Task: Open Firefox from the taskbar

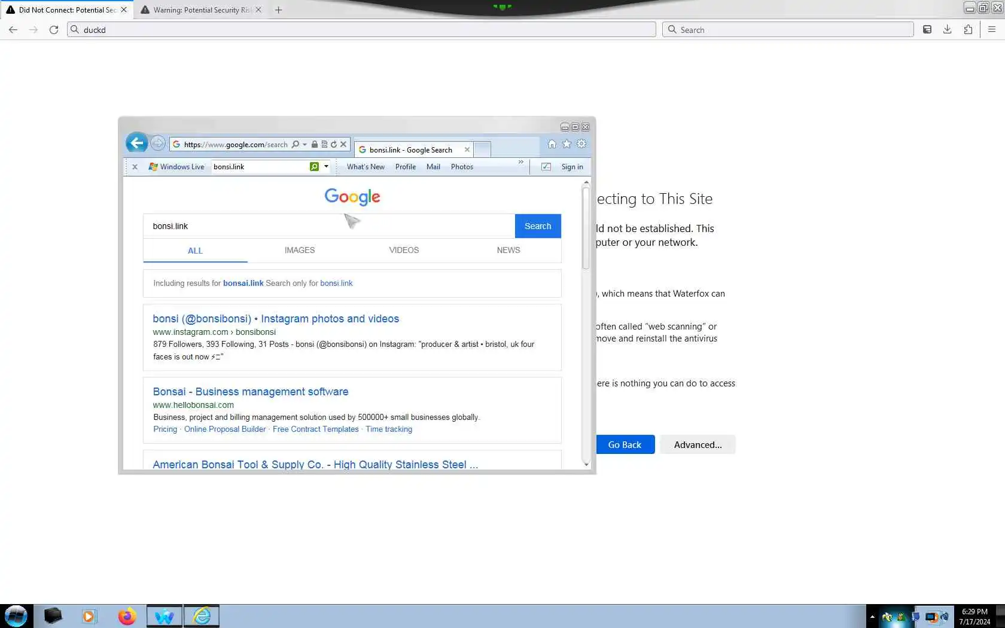Action: [x=127, y=616]
